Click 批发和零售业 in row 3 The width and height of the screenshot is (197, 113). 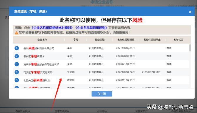tap(96, 64)
